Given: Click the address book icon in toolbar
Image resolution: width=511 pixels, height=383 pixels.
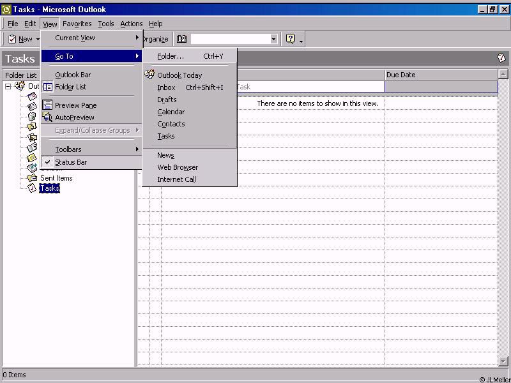Looking at the screenshot, I should pos(181,39).
